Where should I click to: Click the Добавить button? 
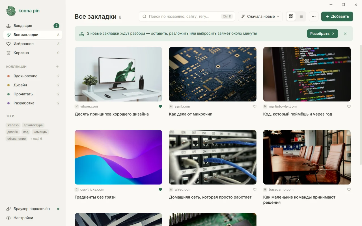(337, 16)
